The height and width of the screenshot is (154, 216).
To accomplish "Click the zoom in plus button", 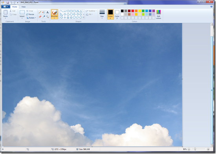I will (208, 149).
